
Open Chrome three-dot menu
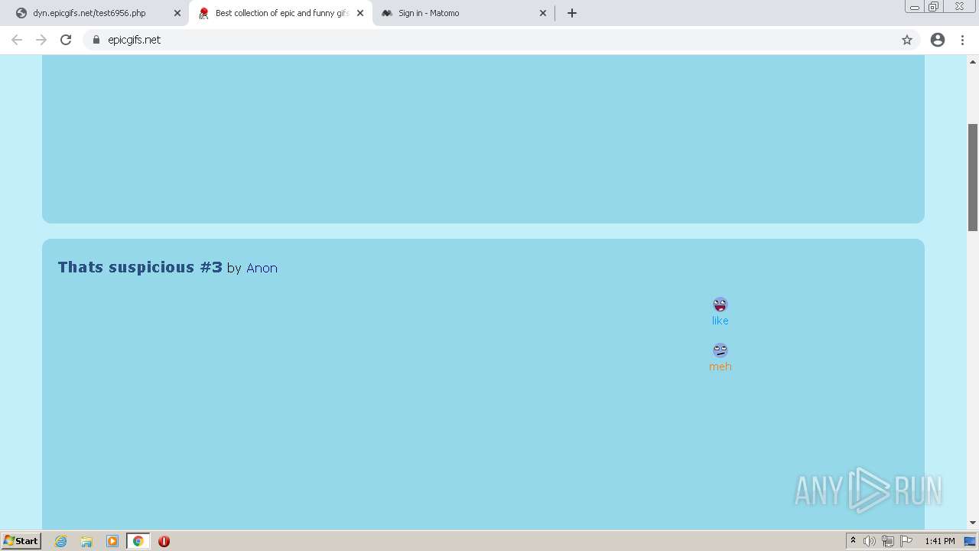963,40
